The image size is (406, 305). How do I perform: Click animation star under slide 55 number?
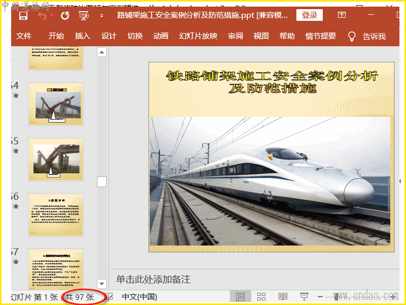[16, 150]
